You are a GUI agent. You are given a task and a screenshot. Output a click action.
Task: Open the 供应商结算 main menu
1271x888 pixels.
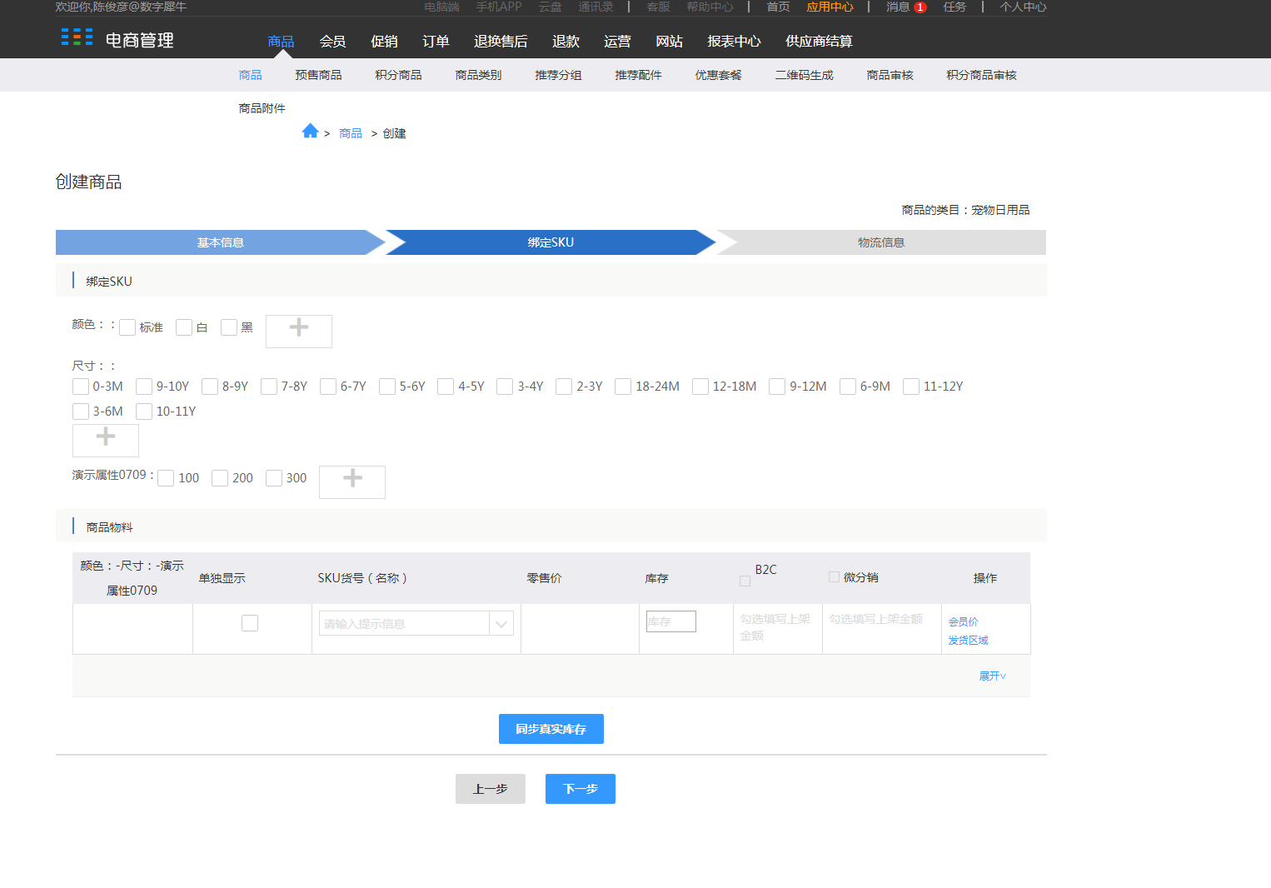pyautogui.click(x=819, y=41)
